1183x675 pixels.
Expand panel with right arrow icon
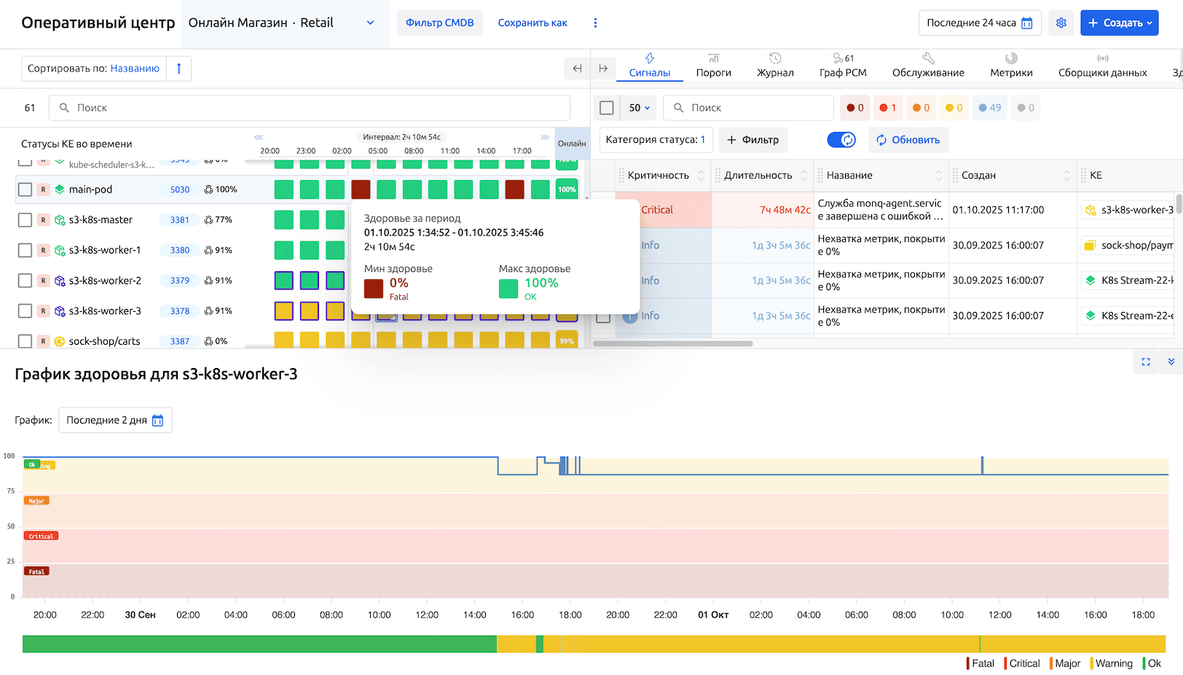point(603,69)
